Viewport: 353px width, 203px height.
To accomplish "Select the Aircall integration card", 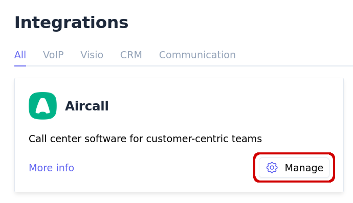I will click(179, 135).
